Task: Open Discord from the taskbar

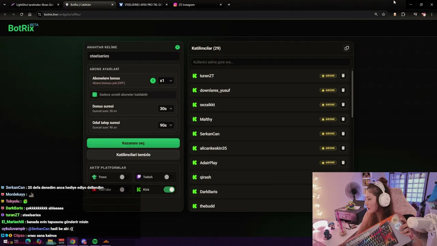Action: point(84,242)
